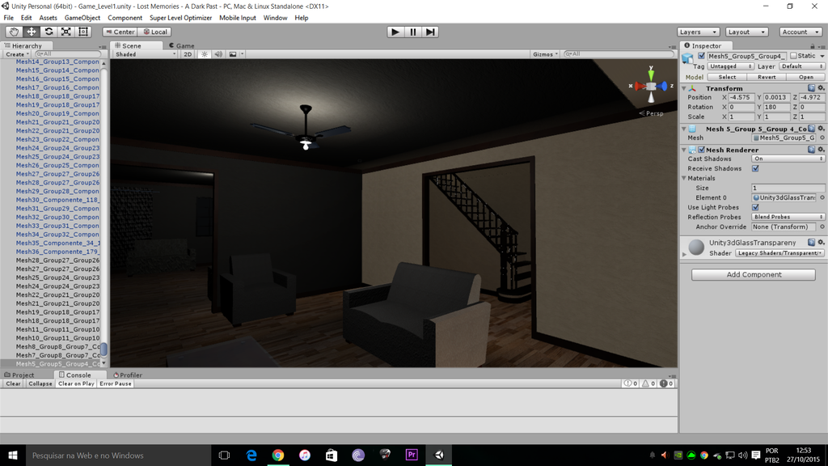This screenshot has width=828, height=466.
Task: Open the Assets menu
Action: click(48, 18)
